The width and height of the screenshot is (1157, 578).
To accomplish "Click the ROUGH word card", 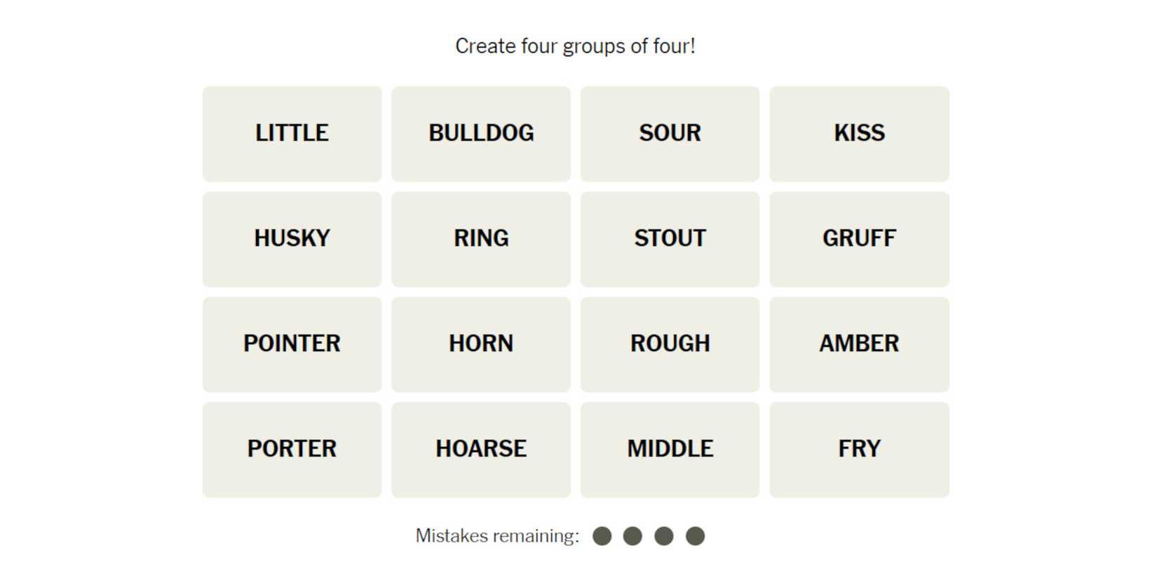I will (670, 344).
